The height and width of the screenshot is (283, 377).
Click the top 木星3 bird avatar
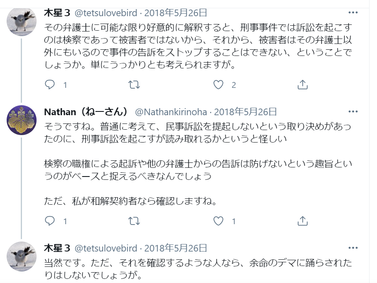pyautogui.click(x=22, y=22)
